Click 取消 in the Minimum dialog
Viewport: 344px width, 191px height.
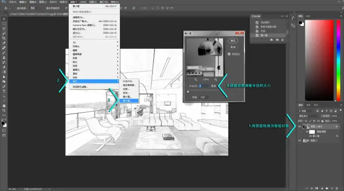pyautogui.click(x=233, y=47)
